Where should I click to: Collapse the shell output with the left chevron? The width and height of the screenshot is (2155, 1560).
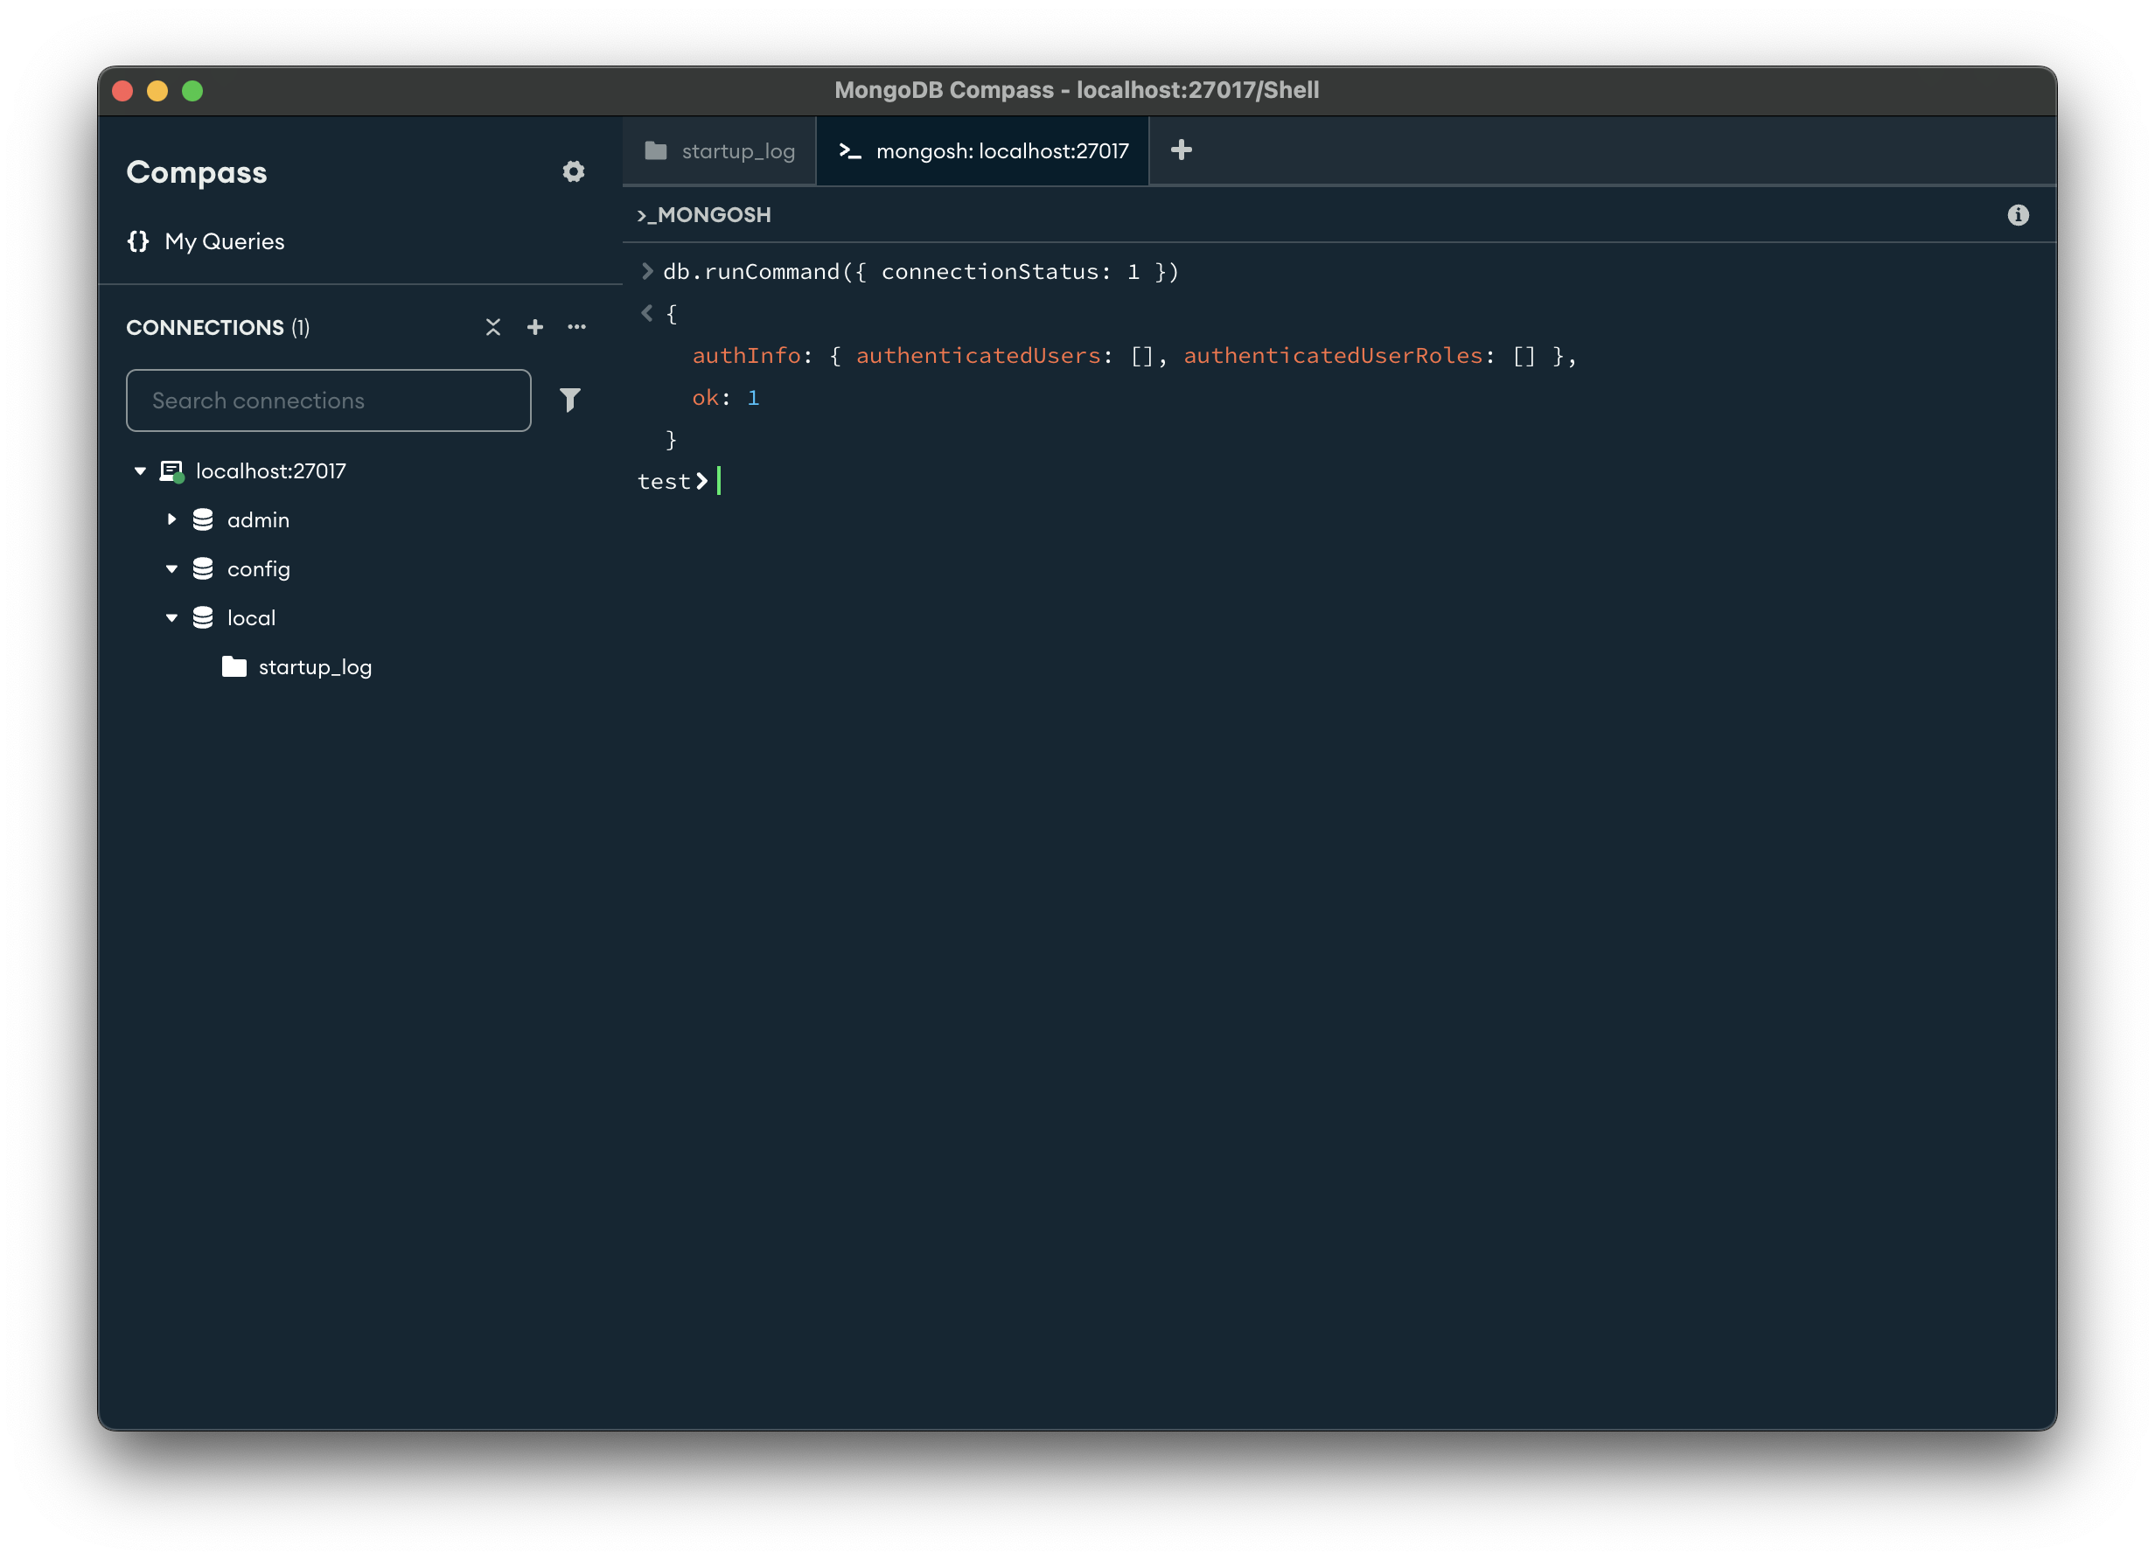(x=647, y=314)
